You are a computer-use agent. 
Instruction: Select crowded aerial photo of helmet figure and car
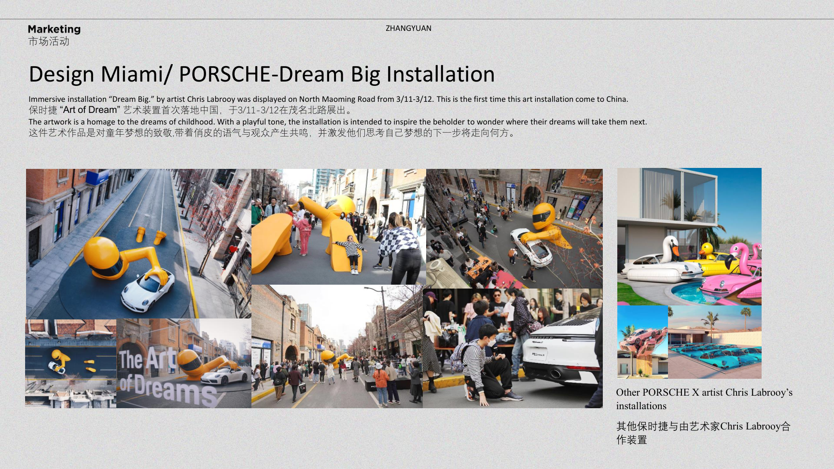pyautogui.click(x=514, y=229)
